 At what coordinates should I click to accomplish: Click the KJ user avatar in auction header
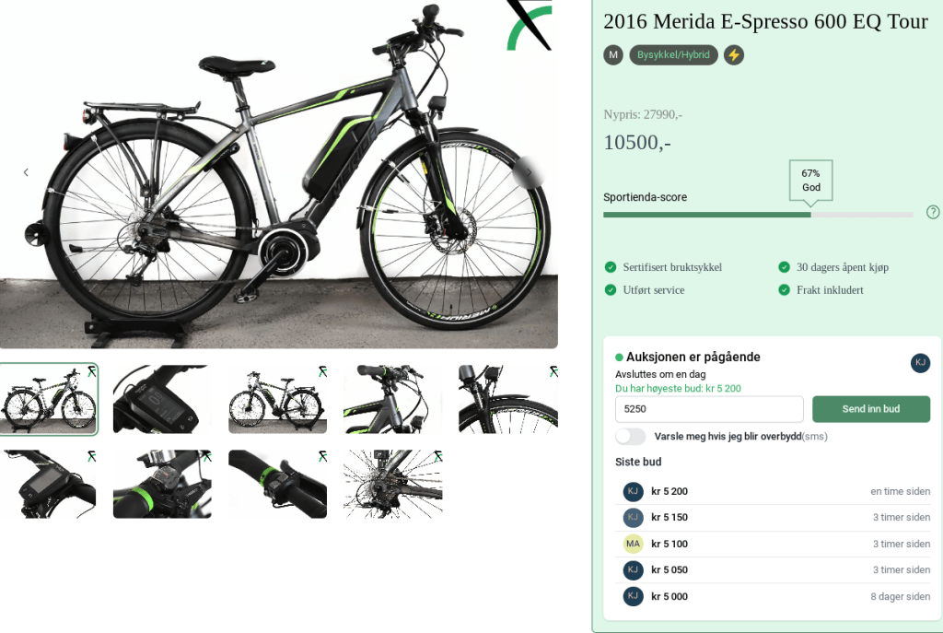(x=920, y=363)
